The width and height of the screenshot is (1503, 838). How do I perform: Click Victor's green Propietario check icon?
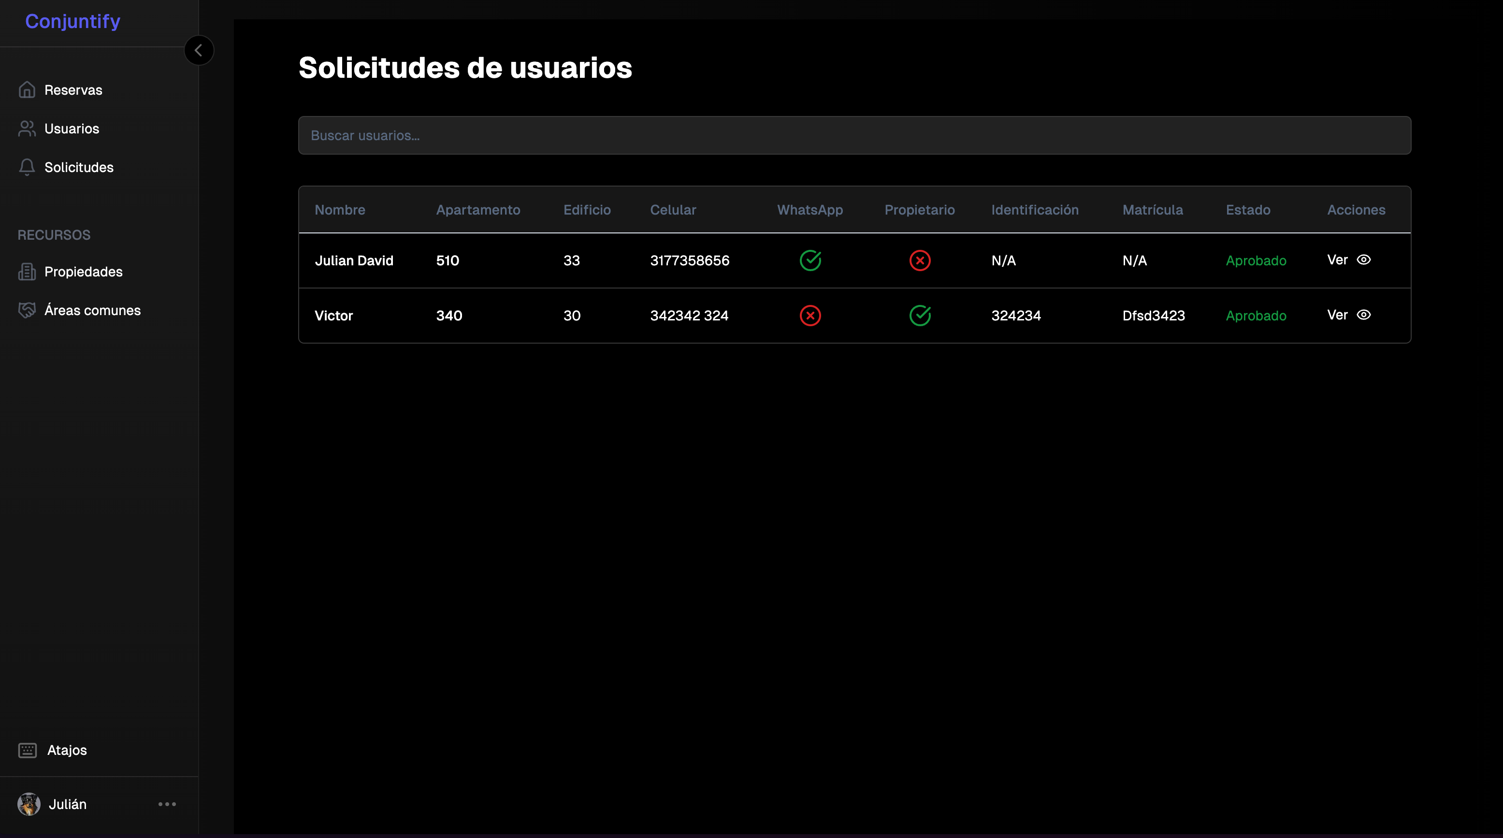click(x=920, y=316)
